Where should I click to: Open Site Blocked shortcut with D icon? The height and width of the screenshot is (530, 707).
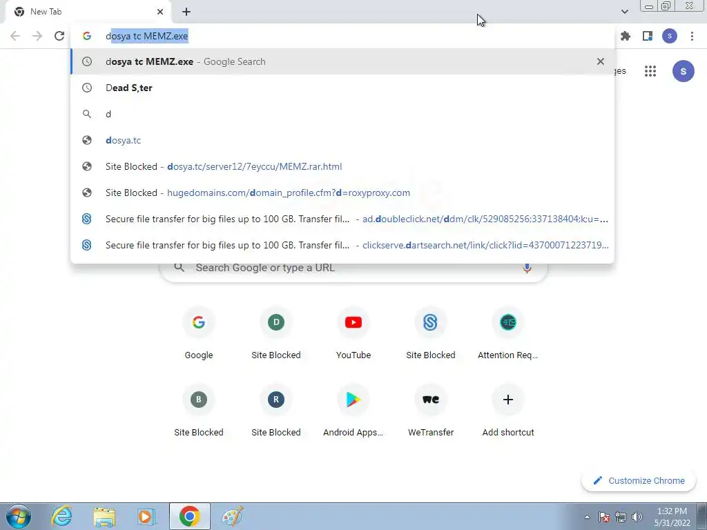pos(276,334)
